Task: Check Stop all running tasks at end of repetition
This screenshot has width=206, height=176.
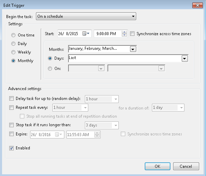Action: [x=22, y=116]
